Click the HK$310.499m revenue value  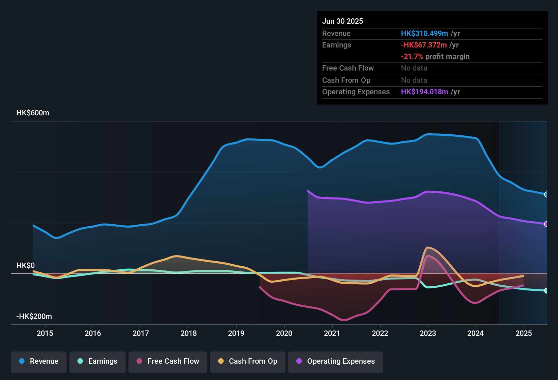coord(424,33)
